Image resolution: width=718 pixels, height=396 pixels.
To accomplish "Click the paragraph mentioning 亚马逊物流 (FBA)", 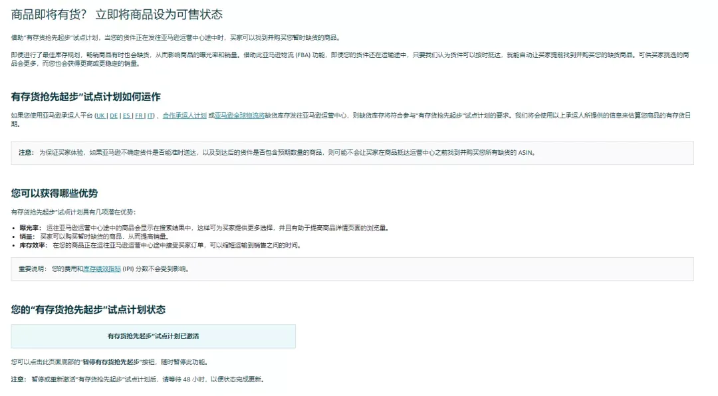I will [350, 59].
